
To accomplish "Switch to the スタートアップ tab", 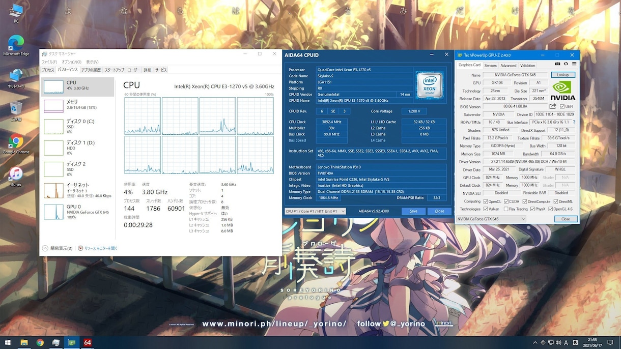I will (115, 70).
